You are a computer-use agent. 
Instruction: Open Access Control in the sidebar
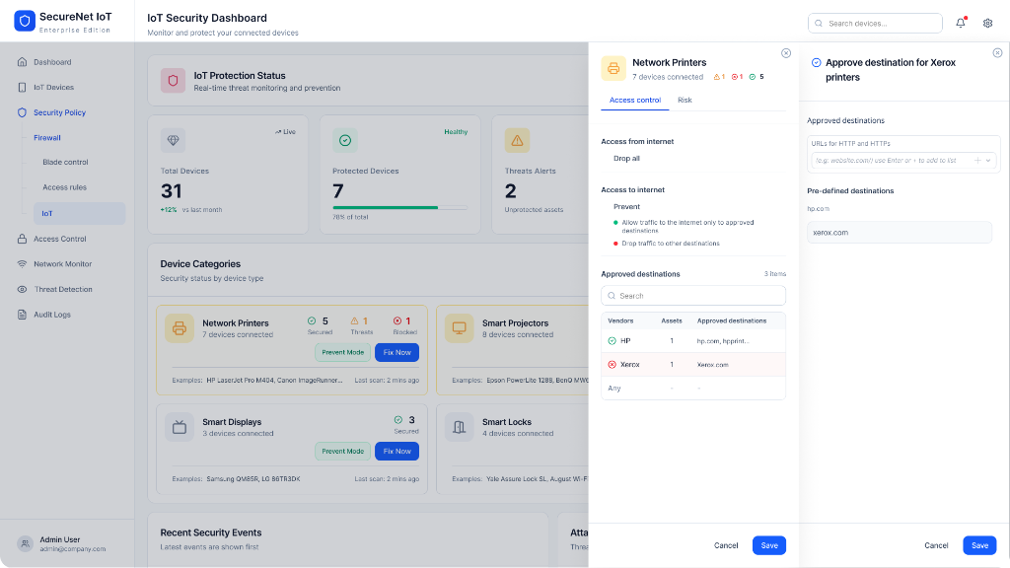60,239
